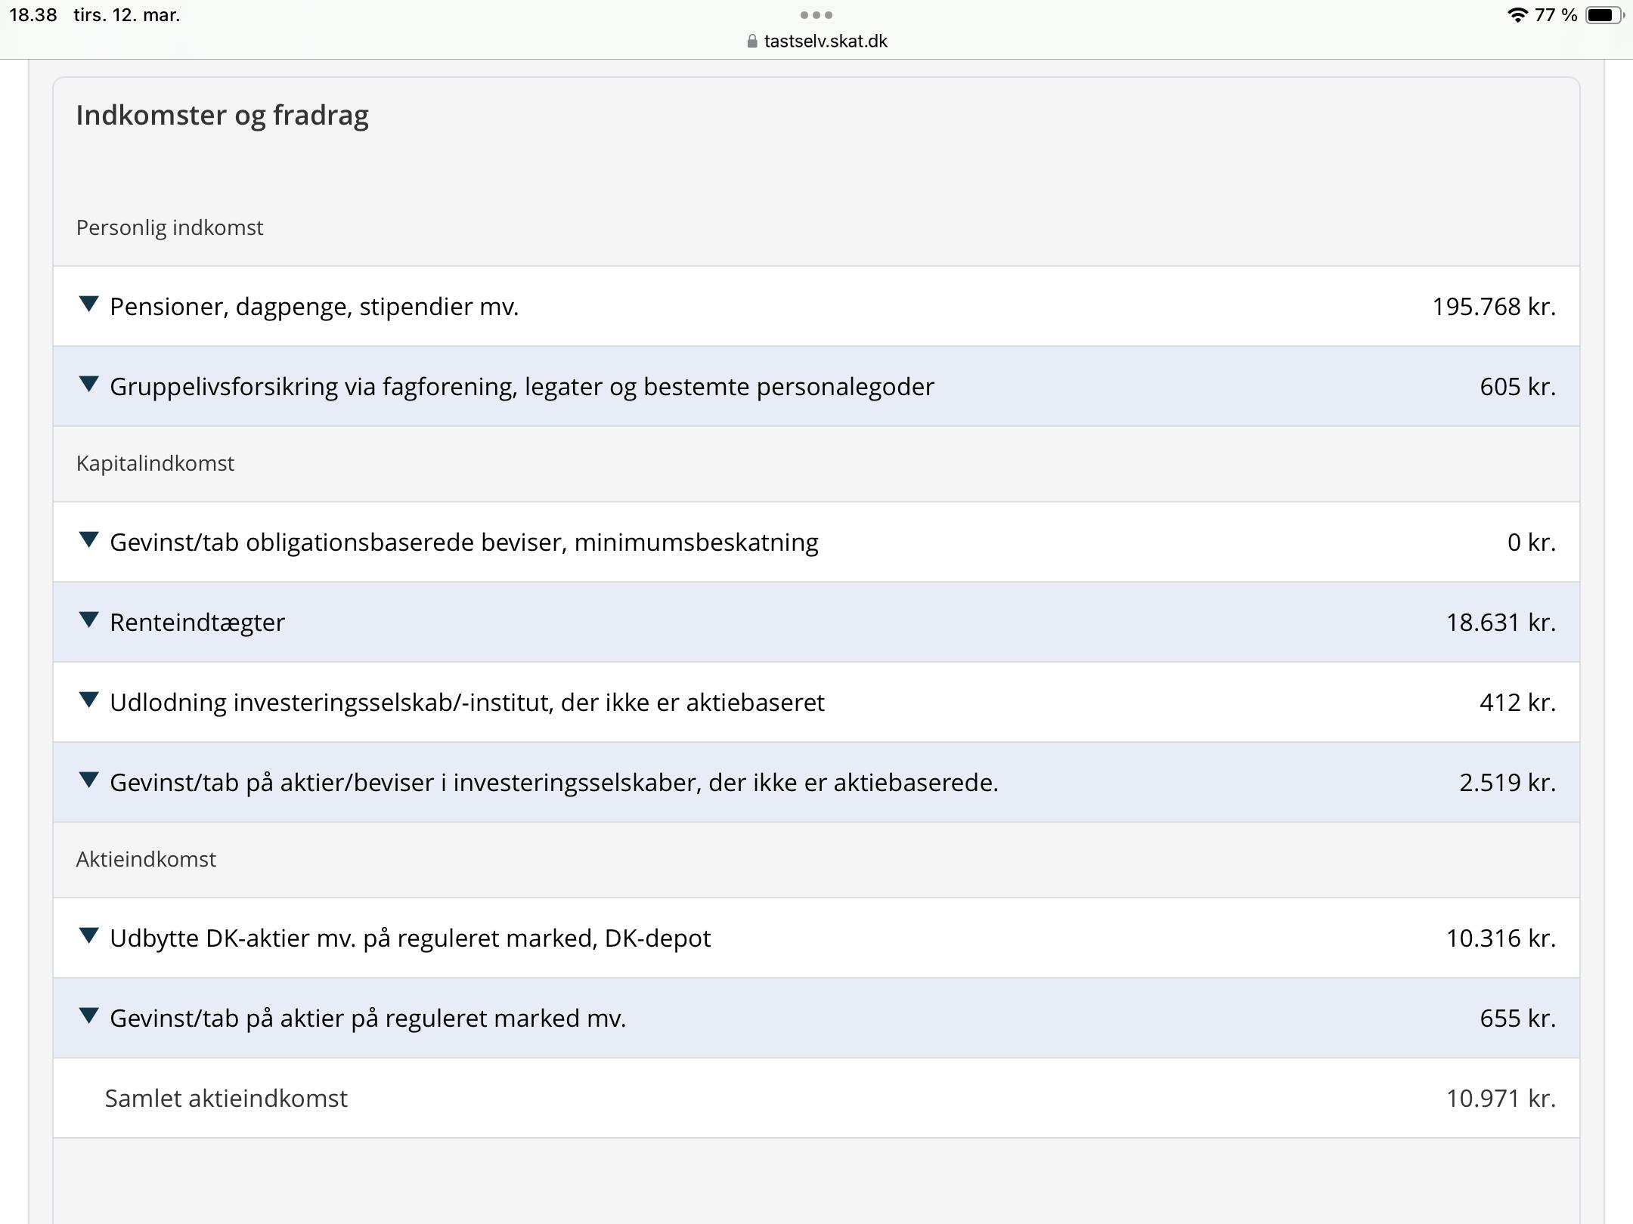
Task: Tap the three-dot multitasking icon
Action: click(816, 15)
